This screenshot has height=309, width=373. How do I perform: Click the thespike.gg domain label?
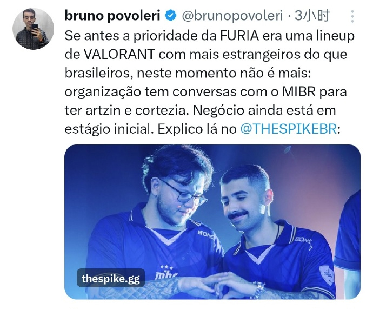pos(111,278)
